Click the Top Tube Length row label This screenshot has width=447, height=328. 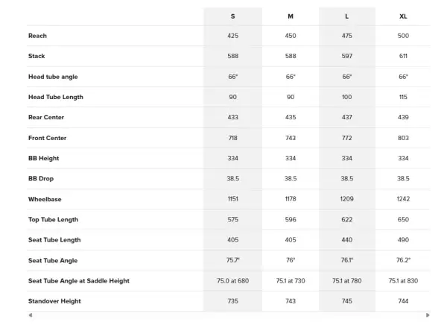54,220
